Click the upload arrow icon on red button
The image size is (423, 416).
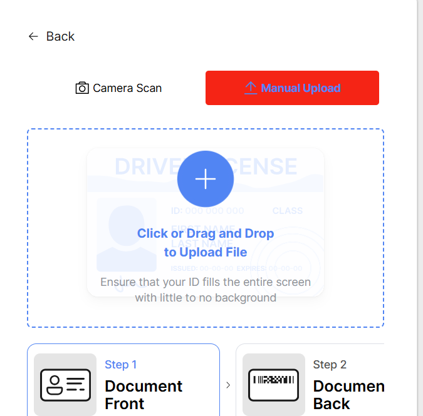click(x=251, y=88)
